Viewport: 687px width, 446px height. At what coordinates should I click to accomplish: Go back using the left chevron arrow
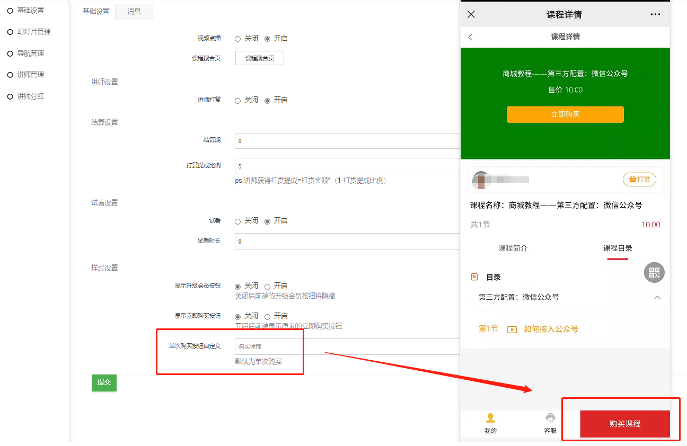pos(470,37)
